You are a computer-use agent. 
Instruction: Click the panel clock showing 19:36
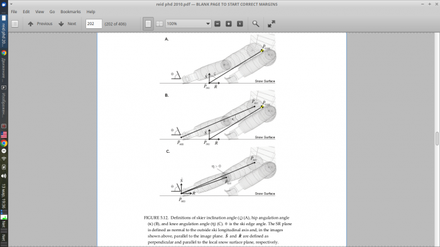[x=4, y=196]
